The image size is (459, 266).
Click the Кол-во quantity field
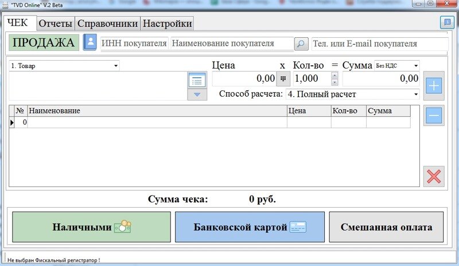tap(312, 78)
